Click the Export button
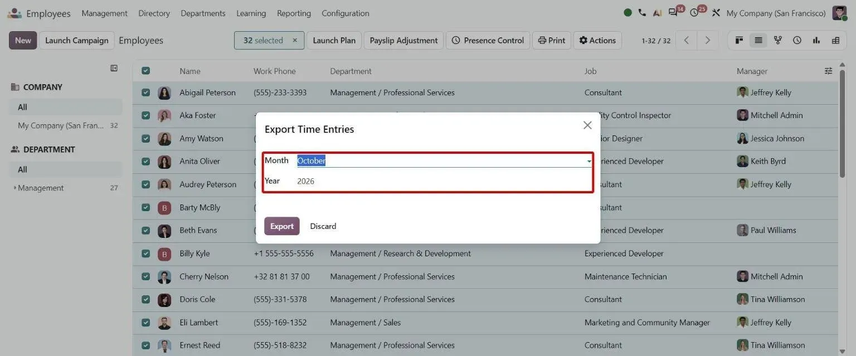This screenshot has width=856, height=356. point(282,226)
